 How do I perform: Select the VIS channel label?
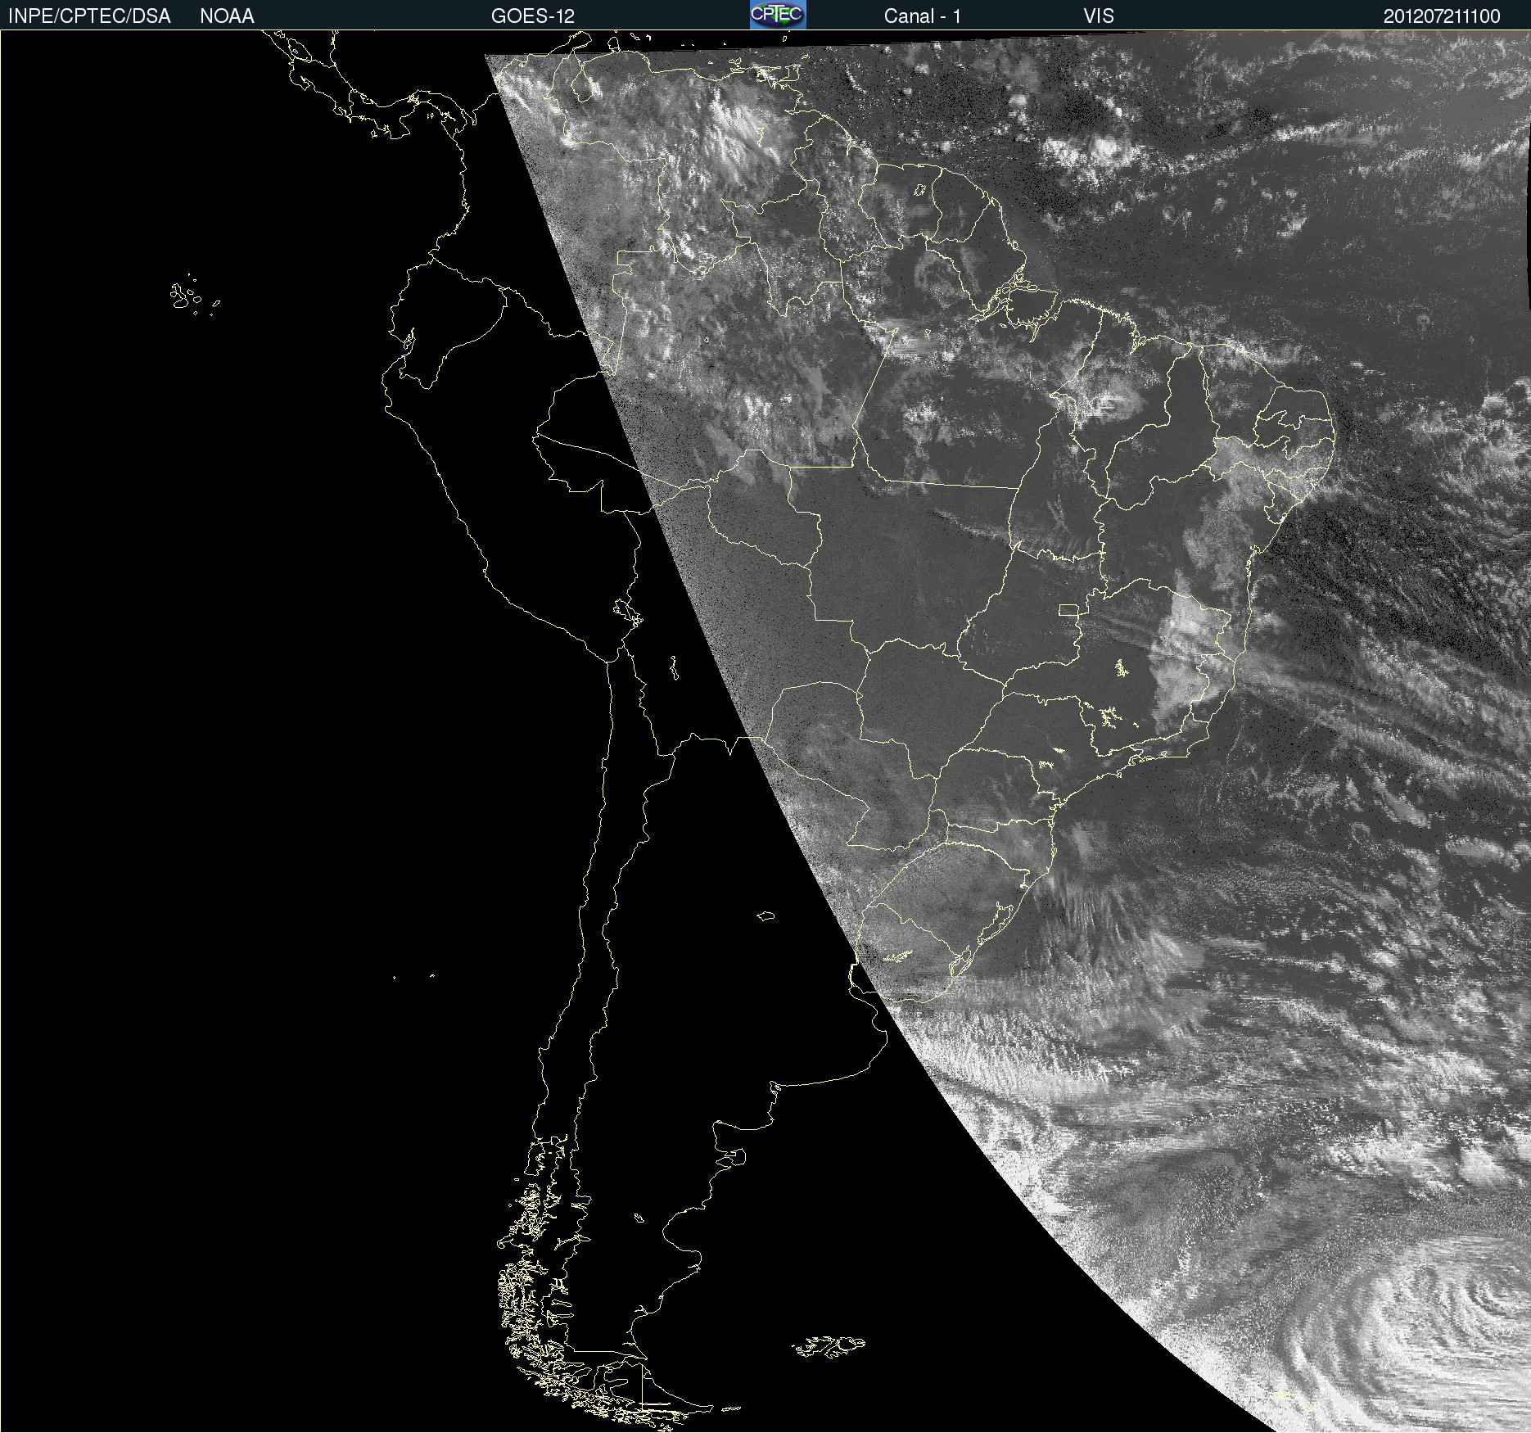(x=1099, y=16)
